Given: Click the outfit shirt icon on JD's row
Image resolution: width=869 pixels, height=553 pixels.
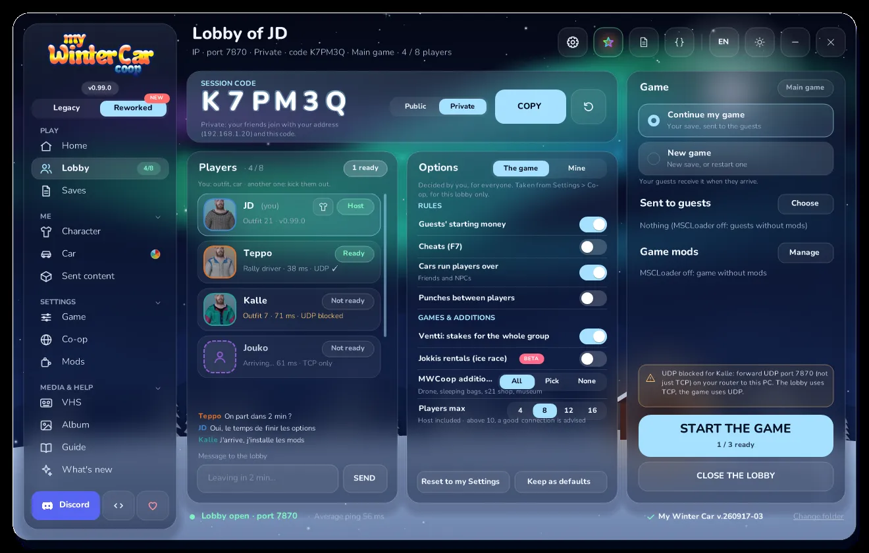Looking at the screenshot, I should pyautogui.click(x=323, y=206).
